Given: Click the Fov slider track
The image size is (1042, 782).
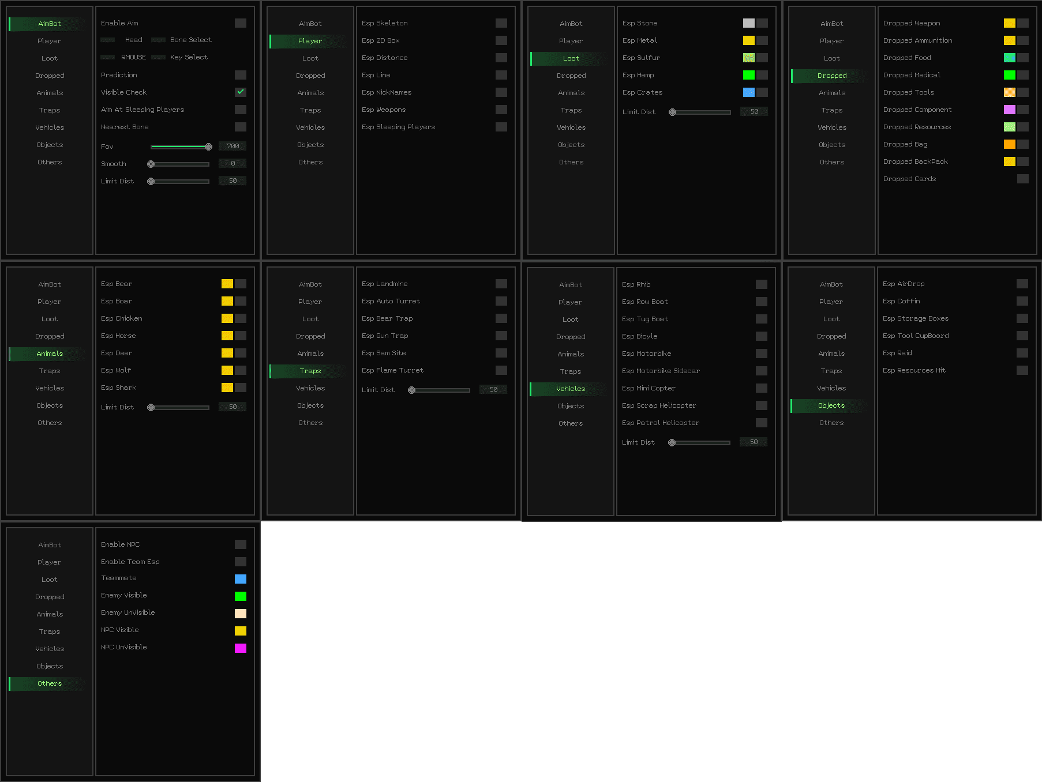Looking at the screenshot, I should pos(179,147).
